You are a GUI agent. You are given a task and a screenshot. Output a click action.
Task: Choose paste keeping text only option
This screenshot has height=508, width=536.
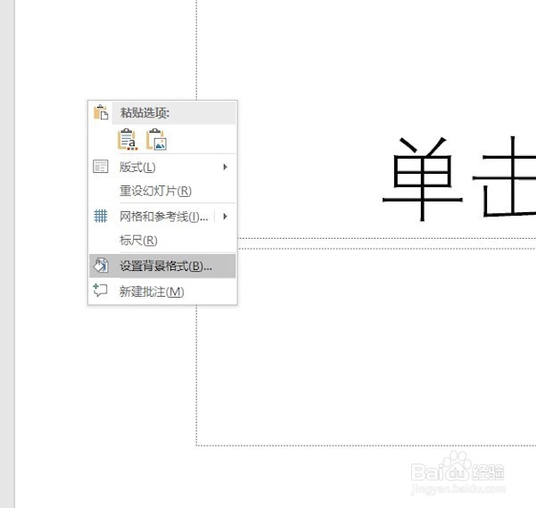point(128,139)
